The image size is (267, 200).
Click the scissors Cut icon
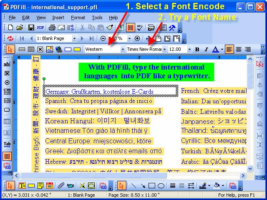(82, 27)
